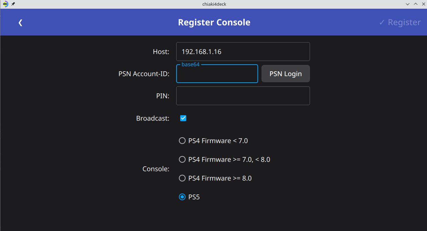This screenshot has height=231, width=427.
Task: Open the PSN Login dialog
Action: (286, 74)
